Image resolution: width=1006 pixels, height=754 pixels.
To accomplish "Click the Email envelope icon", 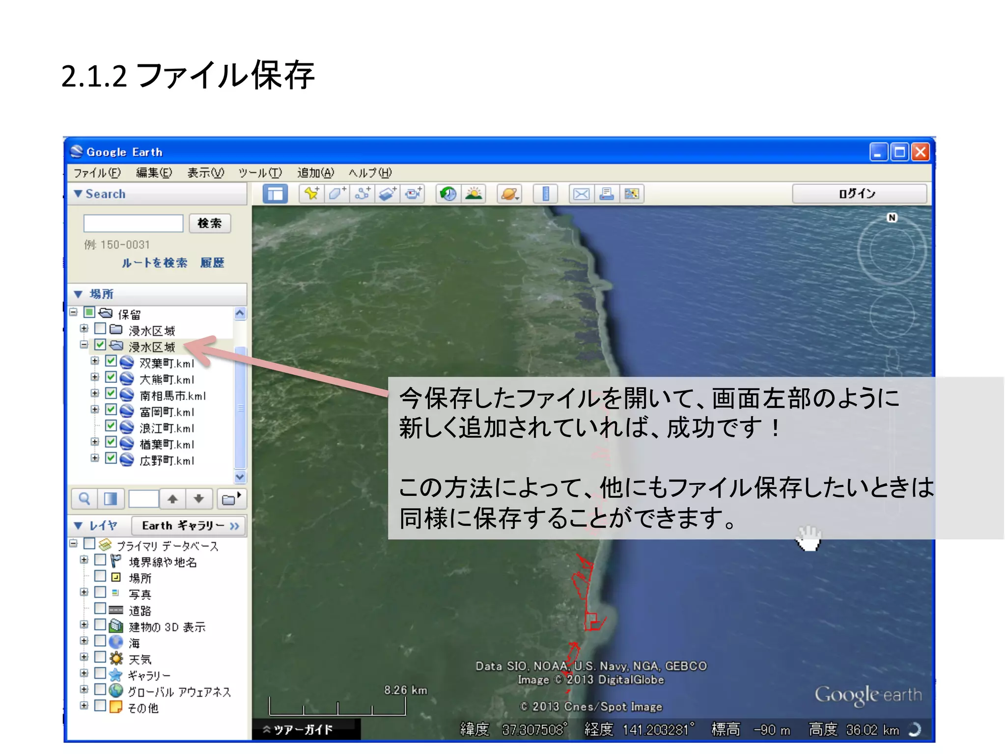I will tap(582, 194).
